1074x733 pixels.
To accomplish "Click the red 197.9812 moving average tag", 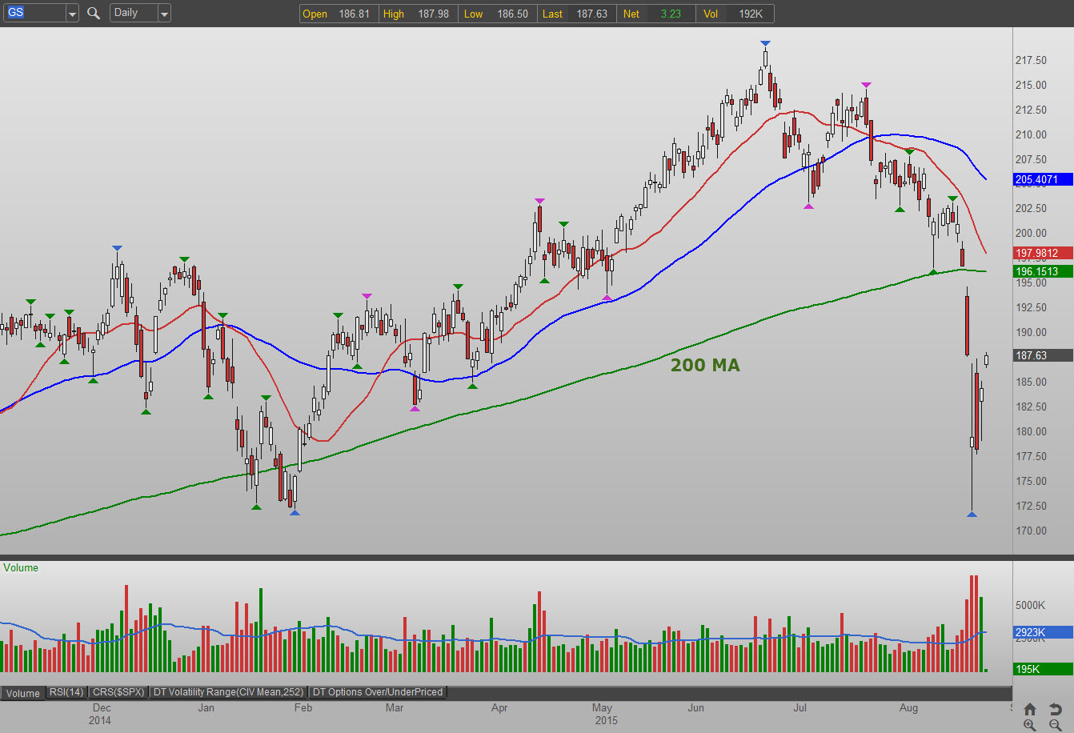I will [1043, 254].
